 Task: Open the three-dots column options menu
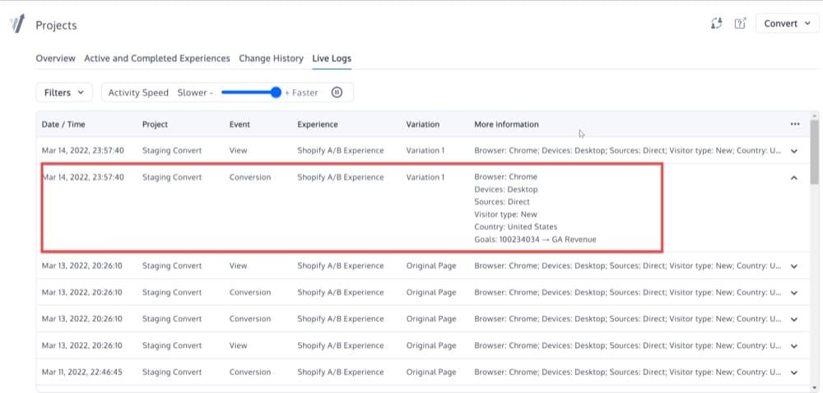click(794, 124)
